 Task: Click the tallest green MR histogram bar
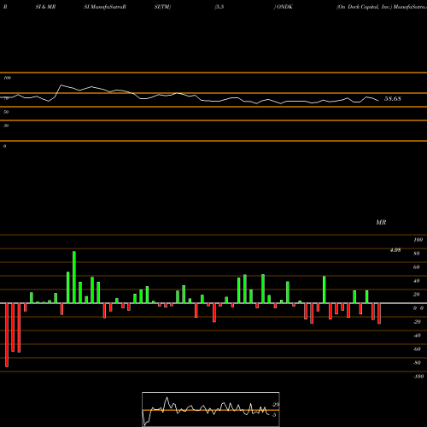(74, 278)
